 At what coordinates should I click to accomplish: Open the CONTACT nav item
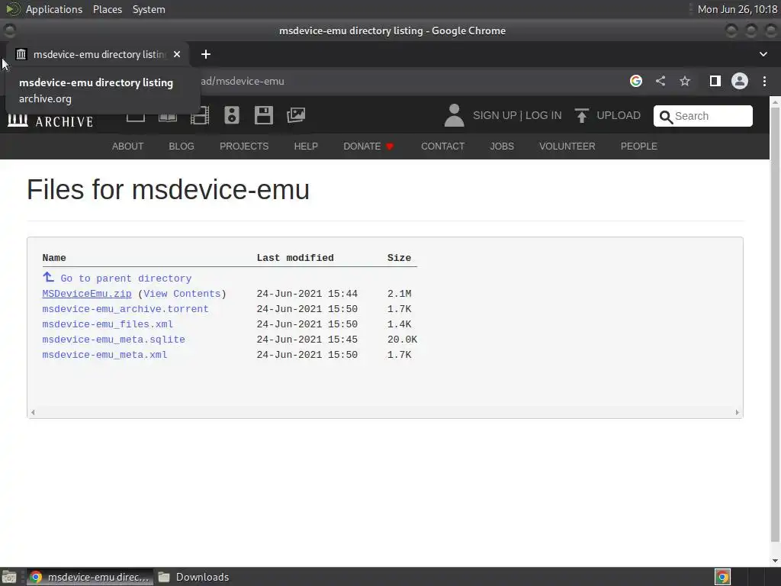pos(443,146)
